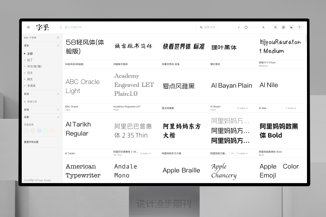Collapse the 语言 section

coord(58,46)
